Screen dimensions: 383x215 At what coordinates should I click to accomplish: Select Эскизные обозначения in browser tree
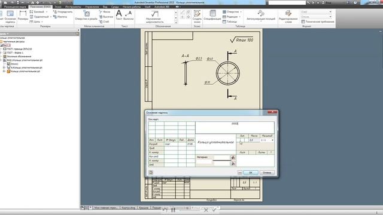(17, 56)
